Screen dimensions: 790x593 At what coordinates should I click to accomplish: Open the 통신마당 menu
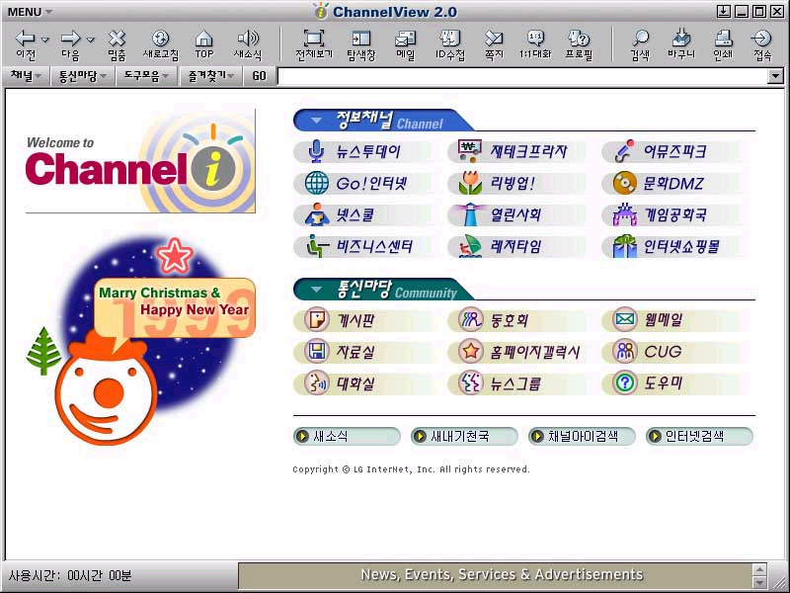pos(83,76)
